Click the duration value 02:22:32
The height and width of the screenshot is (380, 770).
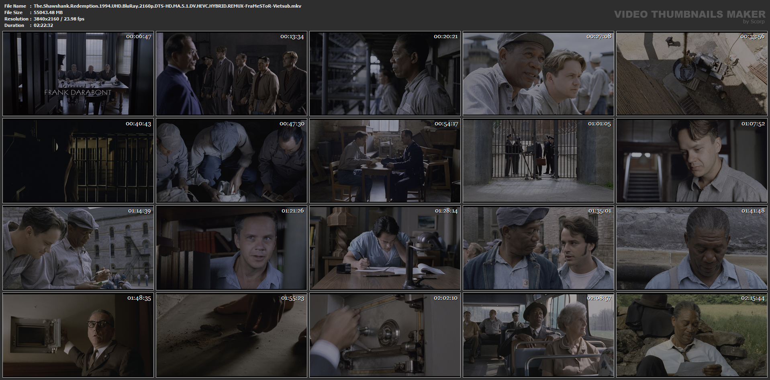tap(43, 25)
